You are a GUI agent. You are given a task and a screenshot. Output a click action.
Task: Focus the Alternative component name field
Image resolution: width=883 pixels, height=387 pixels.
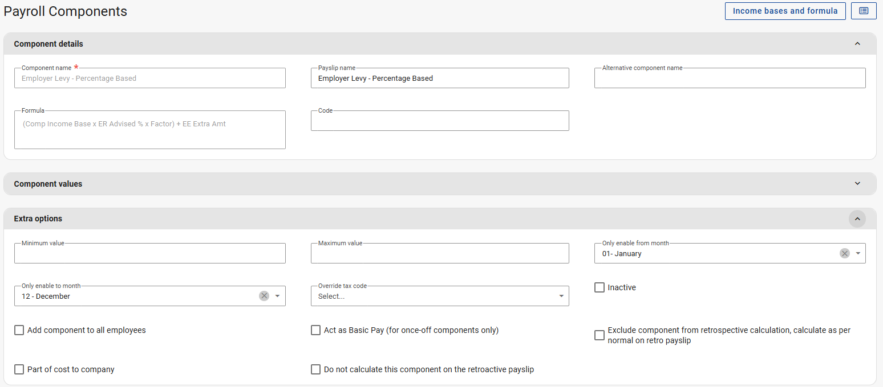tap(729, 79)
